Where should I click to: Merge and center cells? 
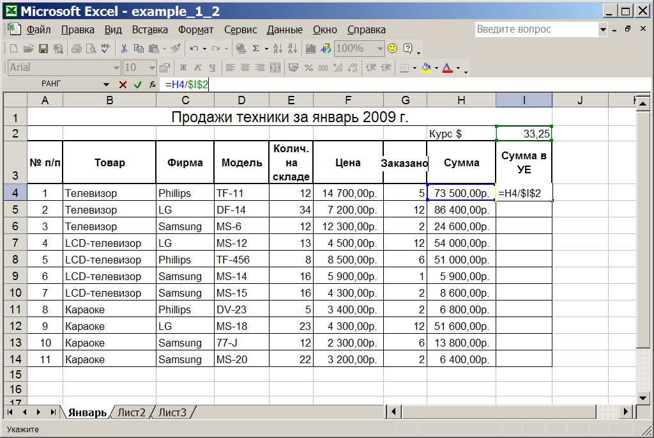pos(275,68)
